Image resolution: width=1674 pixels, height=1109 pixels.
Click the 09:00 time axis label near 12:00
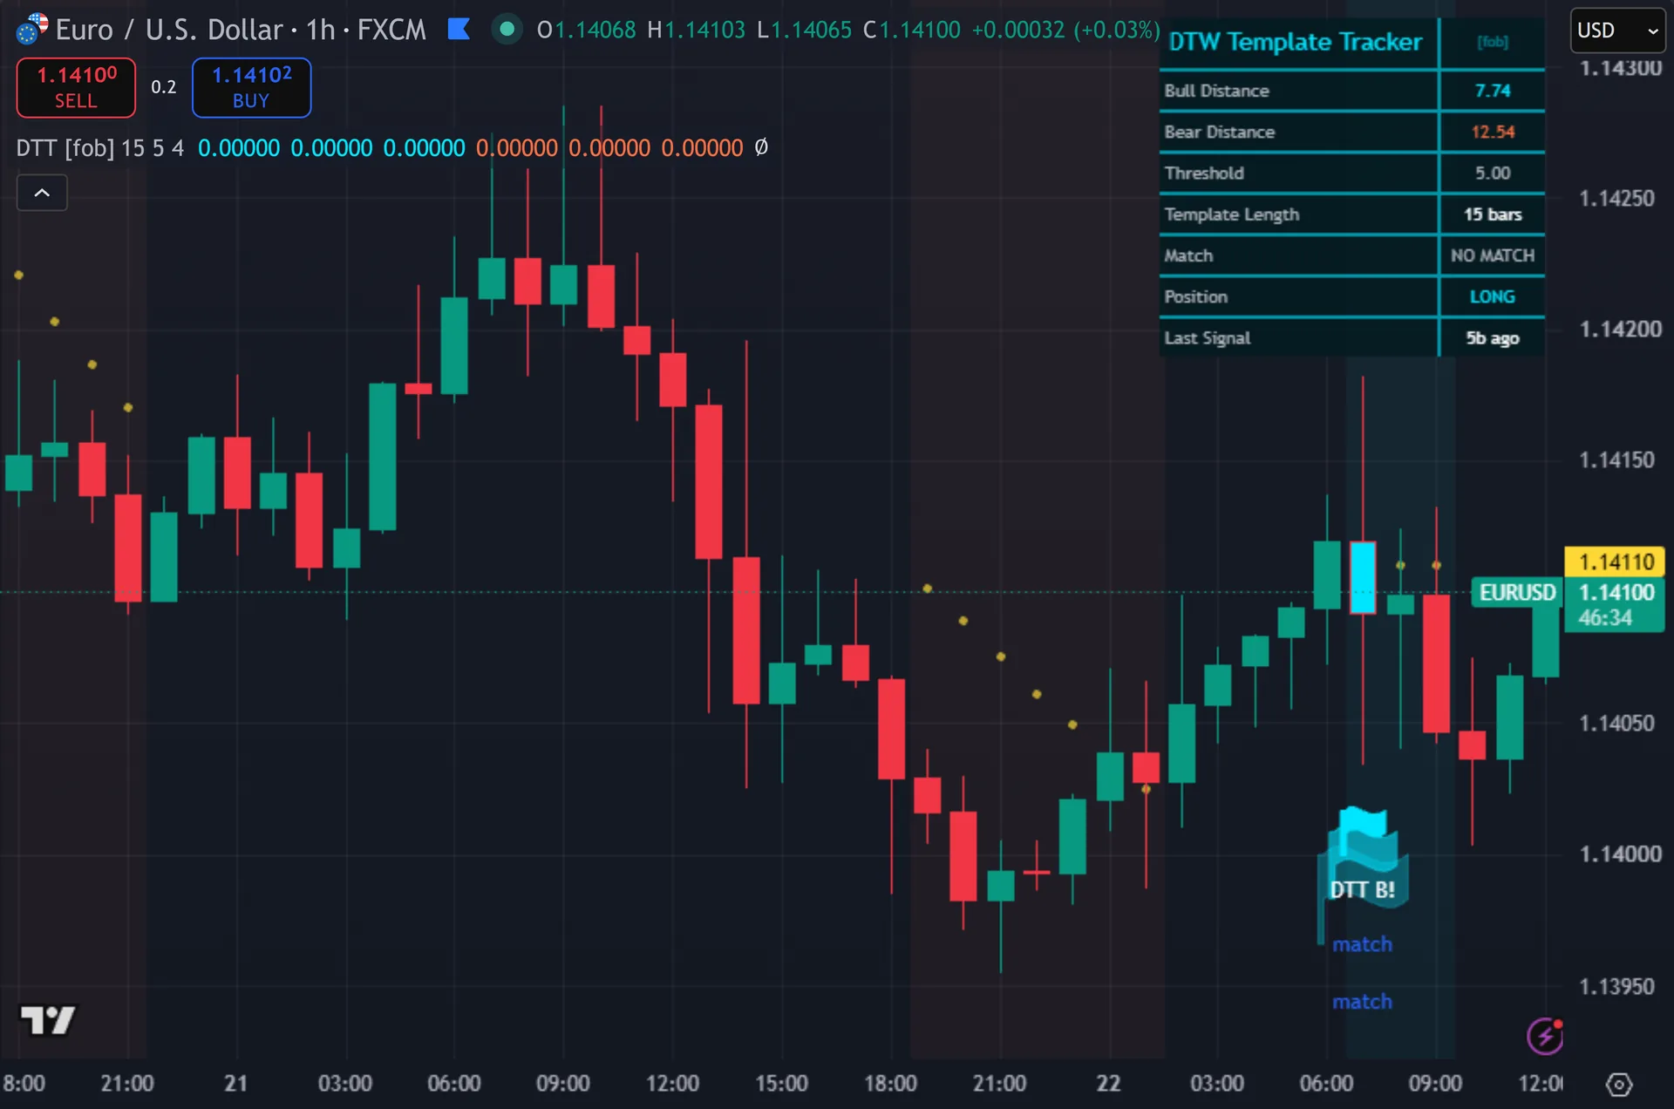tap(1435, 1084)
